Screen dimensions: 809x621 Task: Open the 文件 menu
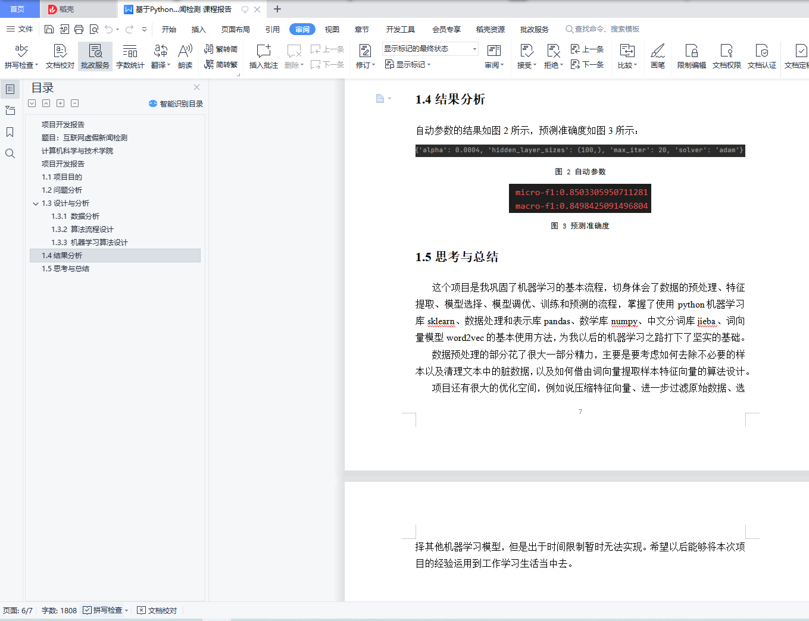coord(20,29)
